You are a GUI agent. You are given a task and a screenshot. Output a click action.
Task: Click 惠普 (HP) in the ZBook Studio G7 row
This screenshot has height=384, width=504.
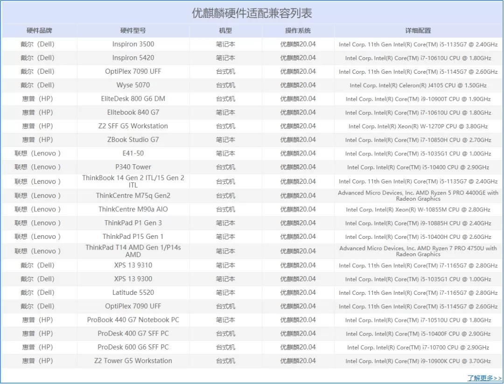click(38, 140)
